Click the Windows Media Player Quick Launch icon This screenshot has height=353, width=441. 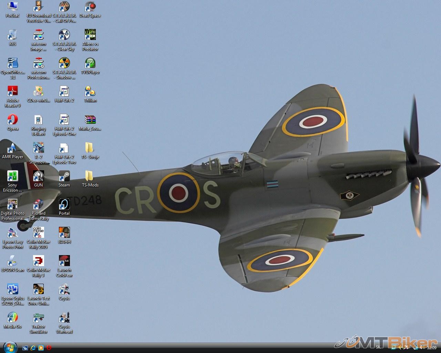[x=41, y=348]
